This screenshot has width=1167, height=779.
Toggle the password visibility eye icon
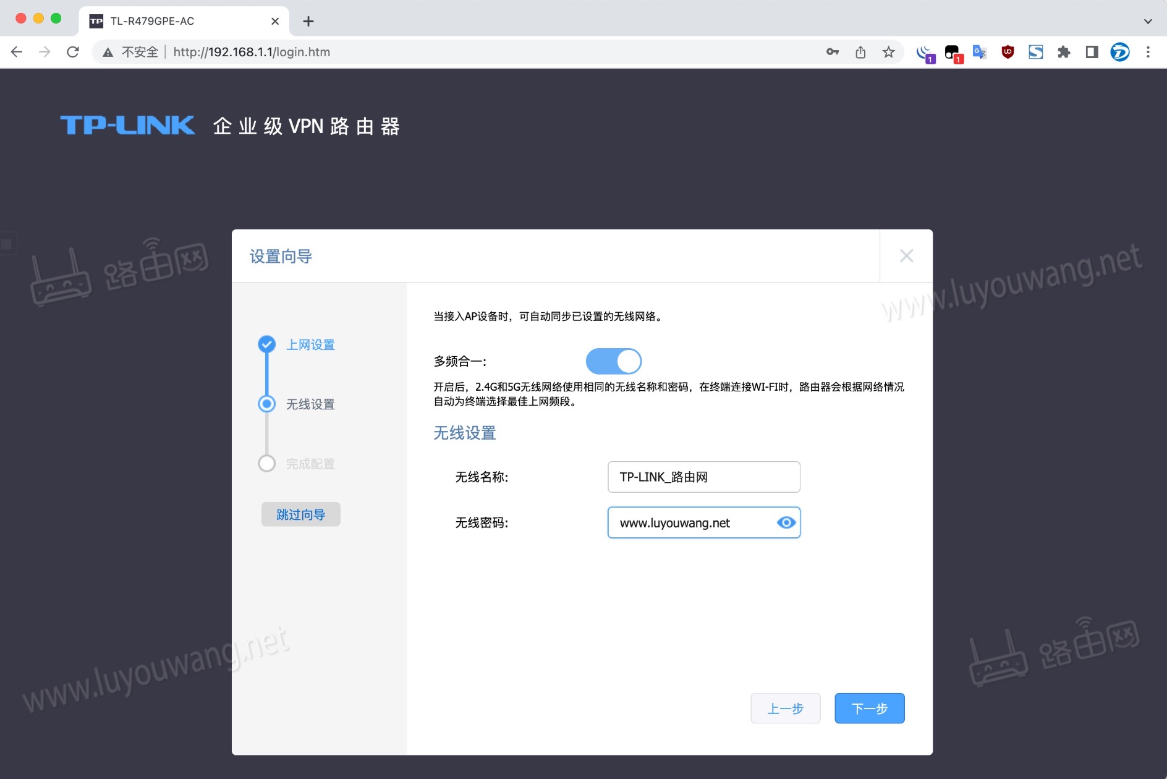(786, 522)
